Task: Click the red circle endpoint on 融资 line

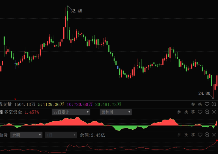Action: (217, 140)
